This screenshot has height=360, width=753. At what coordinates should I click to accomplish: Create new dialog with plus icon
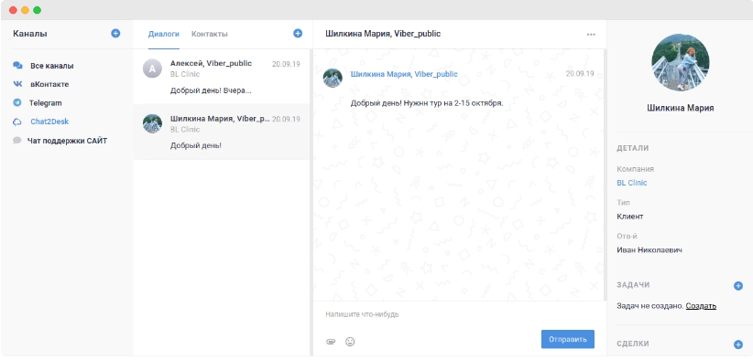298,34
